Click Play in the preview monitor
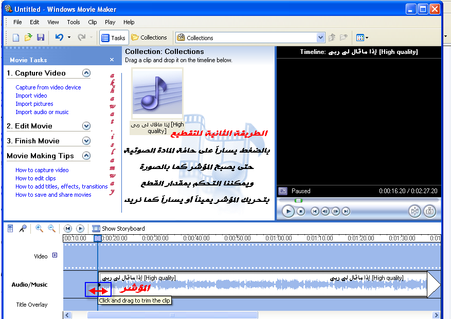The height and width of the screenshot is (319, 451). pos(288,212)
